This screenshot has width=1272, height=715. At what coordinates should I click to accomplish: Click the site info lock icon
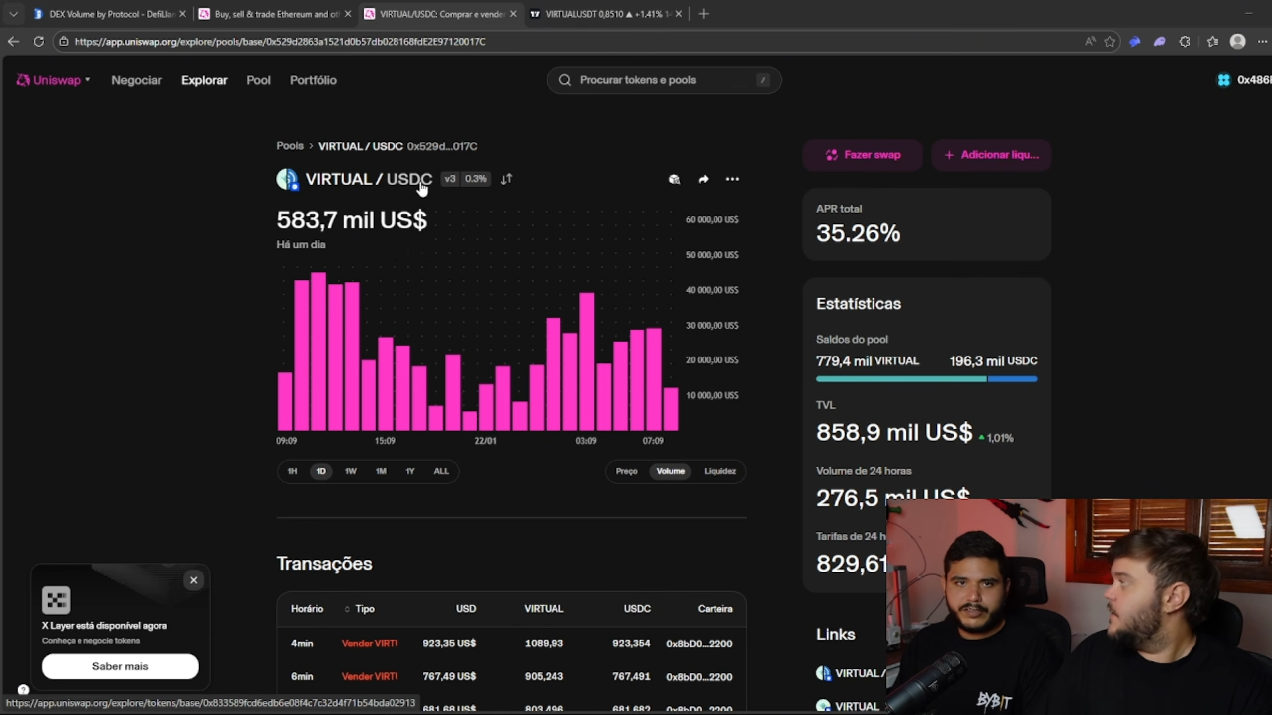[64, 42]
